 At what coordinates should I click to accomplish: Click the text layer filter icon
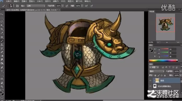click(x=169, y=67)
